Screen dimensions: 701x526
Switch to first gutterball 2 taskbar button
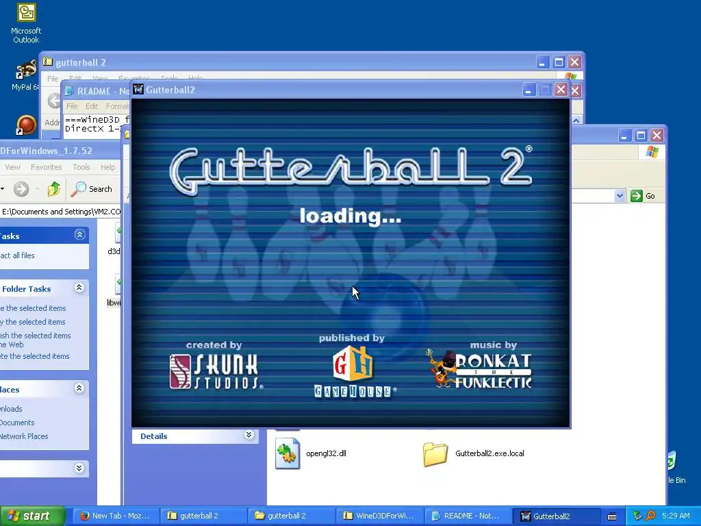(203, 516)
